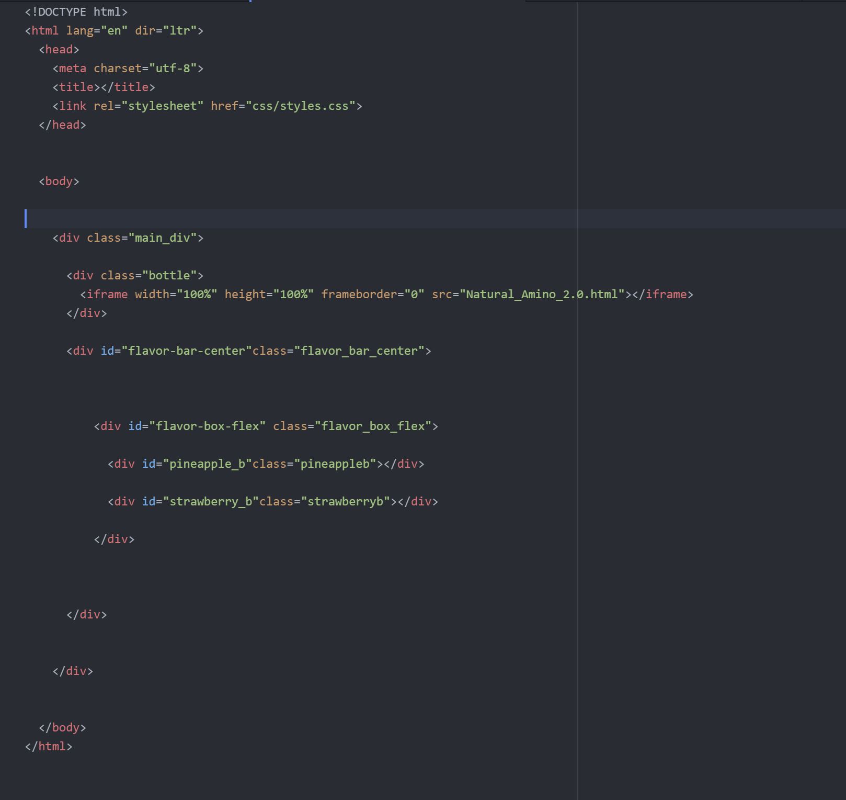Image resolution: width=846 pixels, height=800 pixels.
Task: Click the "css/styles.css" href value
Action: [301, 106]
